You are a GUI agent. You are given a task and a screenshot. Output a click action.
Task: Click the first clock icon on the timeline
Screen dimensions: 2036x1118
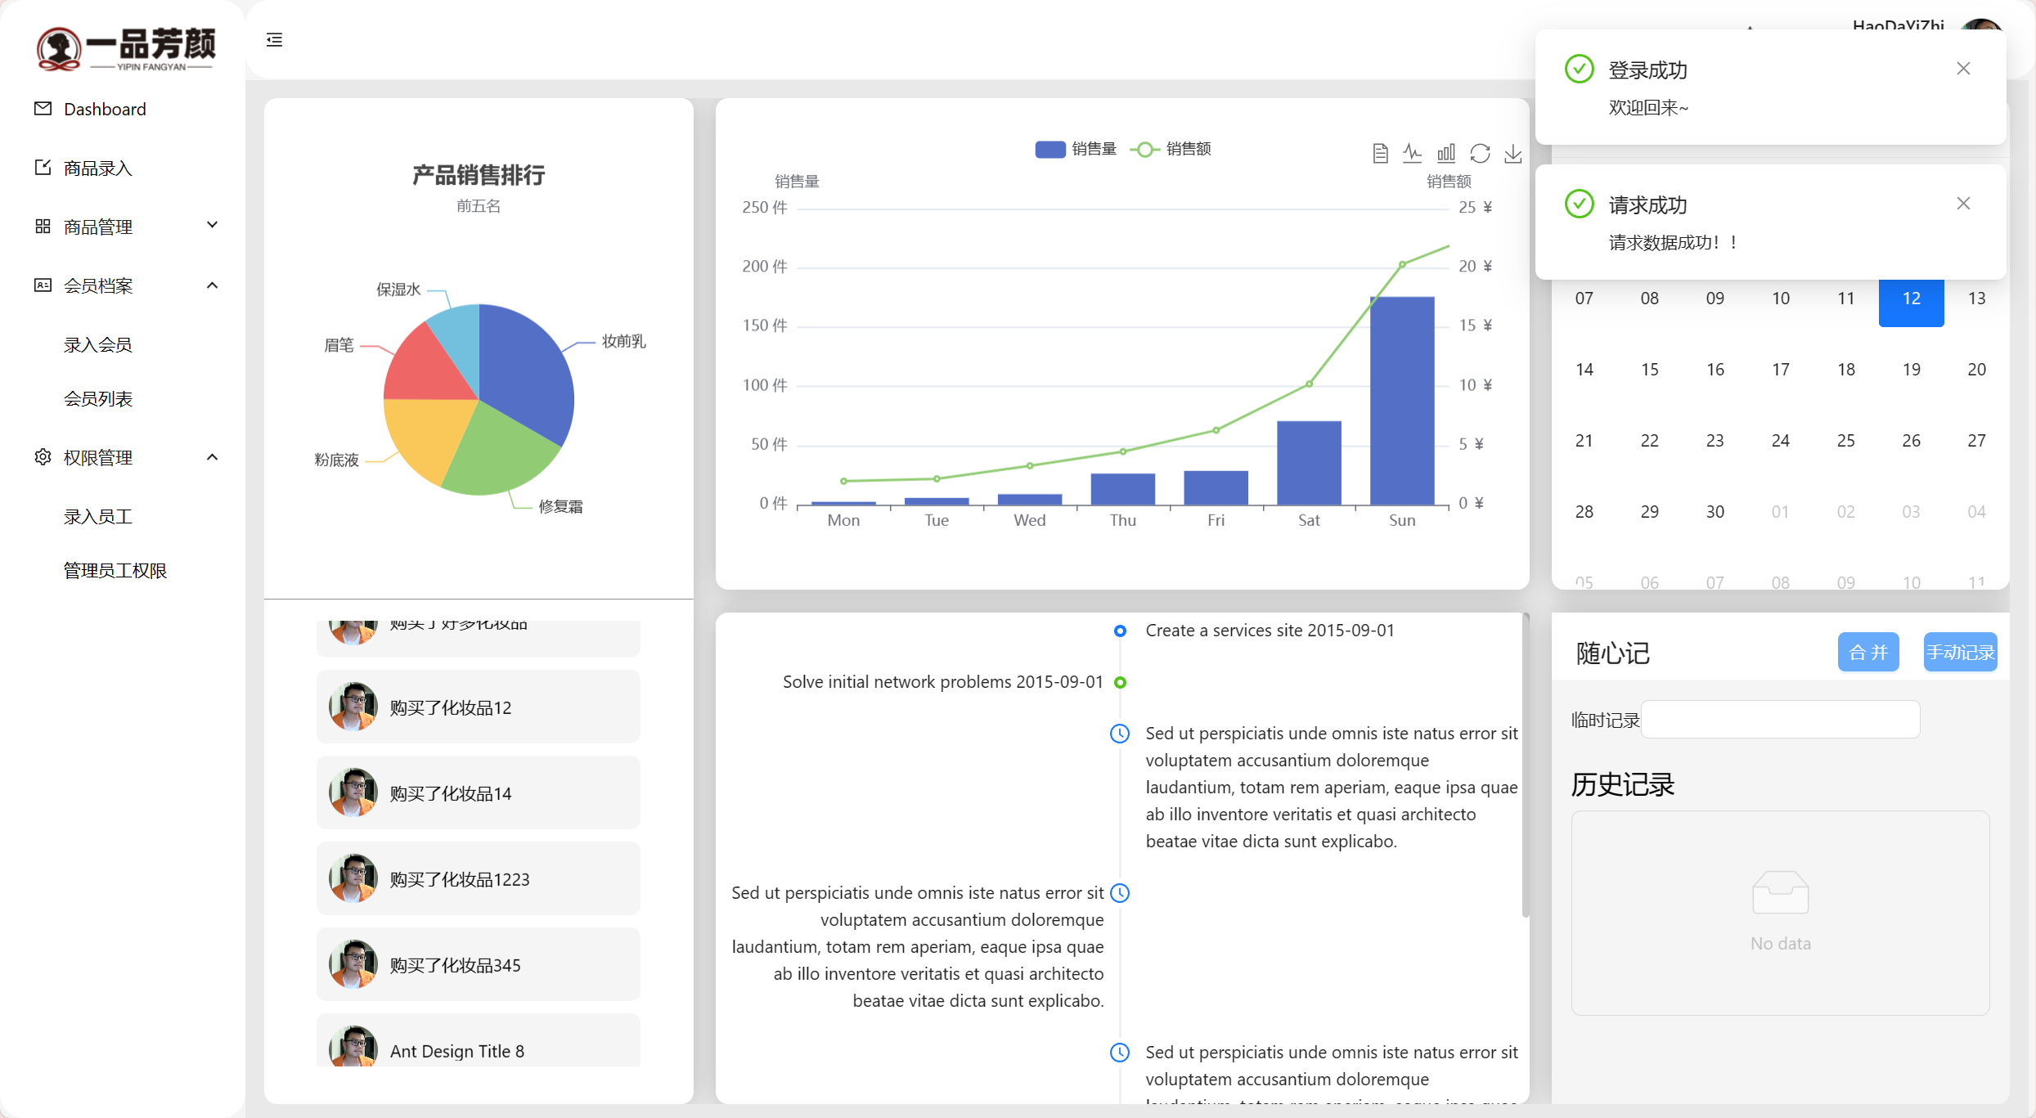tap(1120, 734)
